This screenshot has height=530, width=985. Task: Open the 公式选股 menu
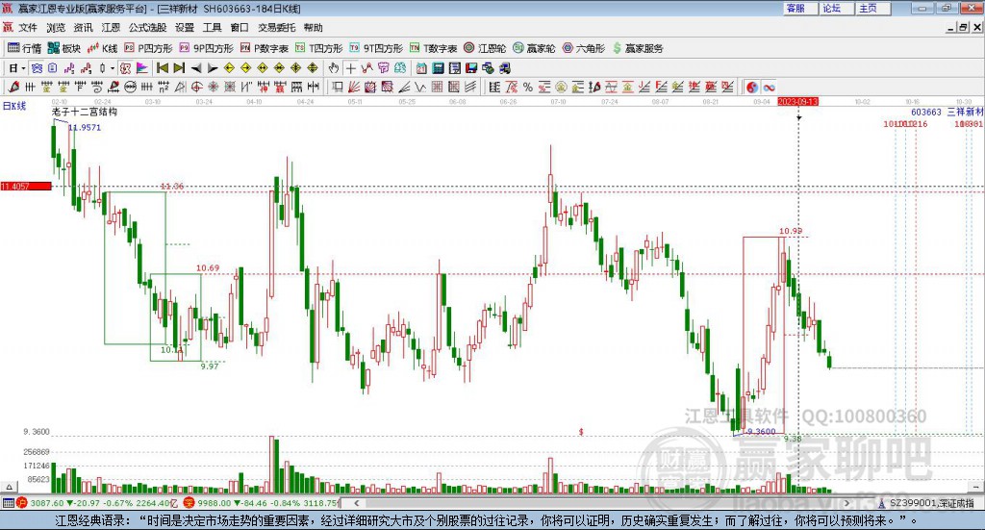tap(147, 28)
